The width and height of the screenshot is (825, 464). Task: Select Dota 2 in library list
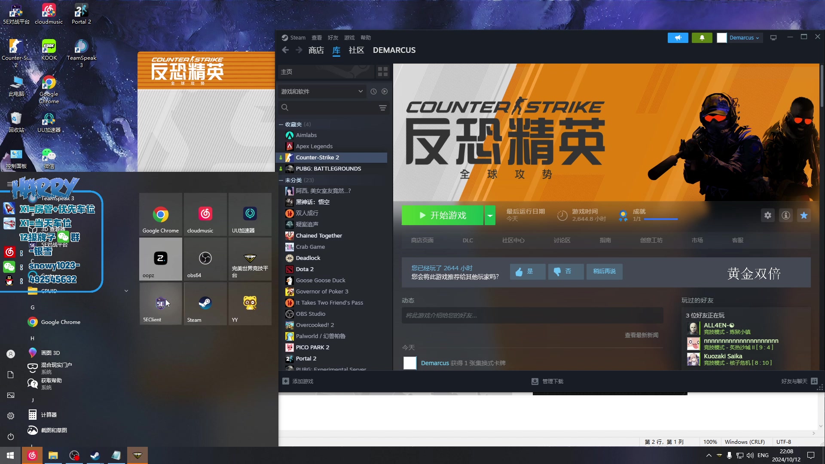point(305,269)
